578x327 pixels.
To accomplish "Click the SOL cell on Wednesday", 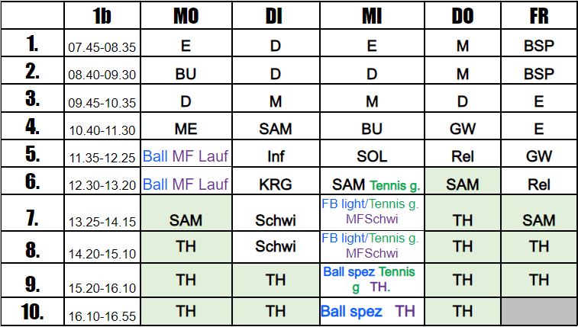I will point(373,153).
